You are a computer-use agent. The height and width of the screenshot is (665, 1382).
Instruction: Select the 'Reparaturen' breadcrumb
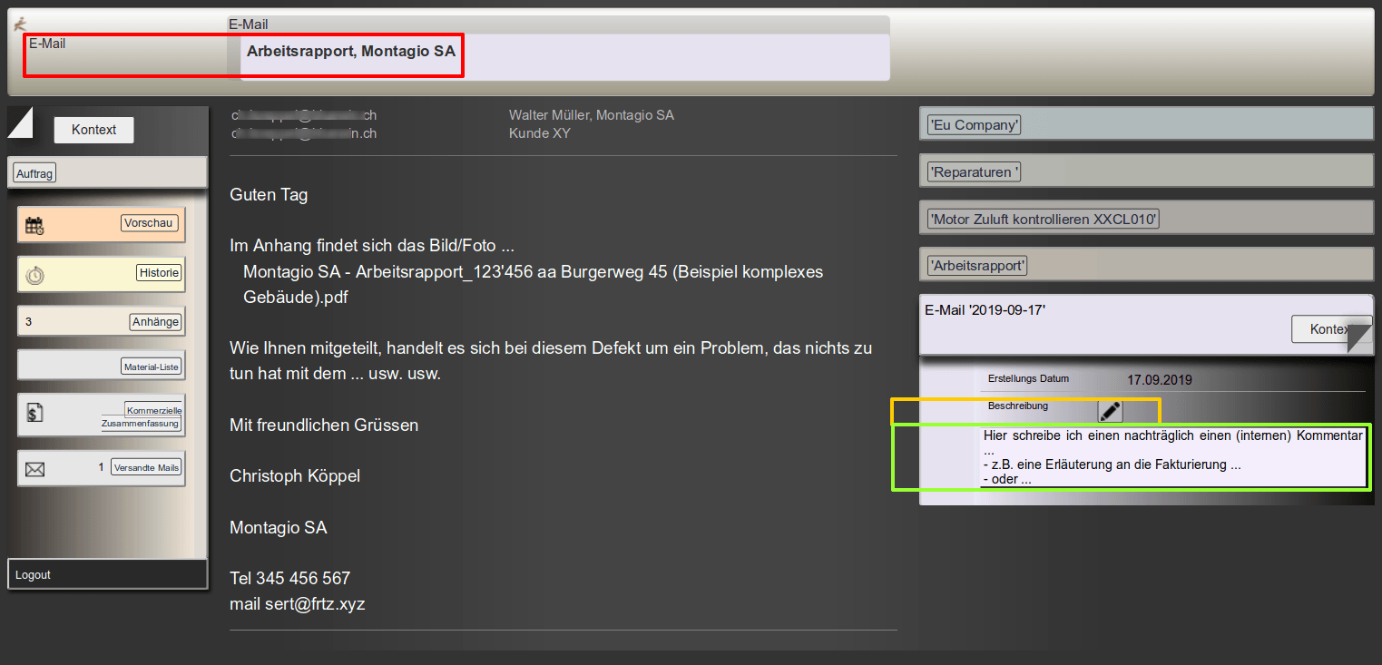click(x=974, y=172)
